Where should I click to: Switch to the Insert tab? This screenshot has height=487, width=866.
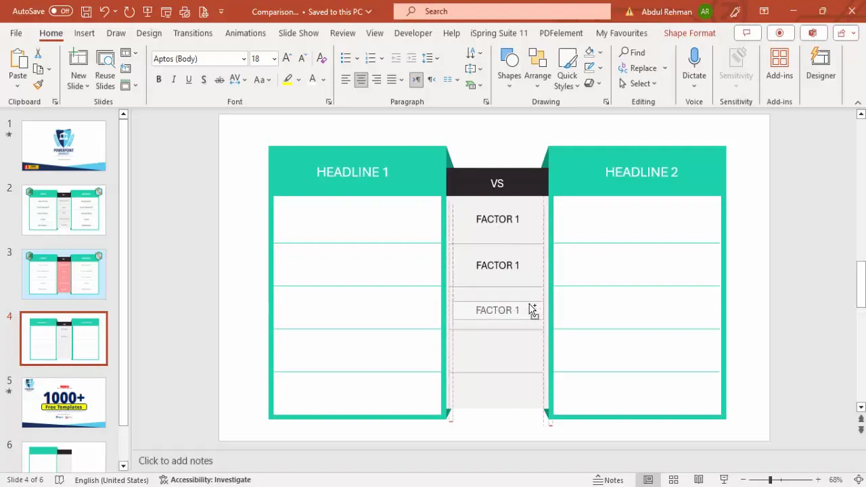coord(85,32)
